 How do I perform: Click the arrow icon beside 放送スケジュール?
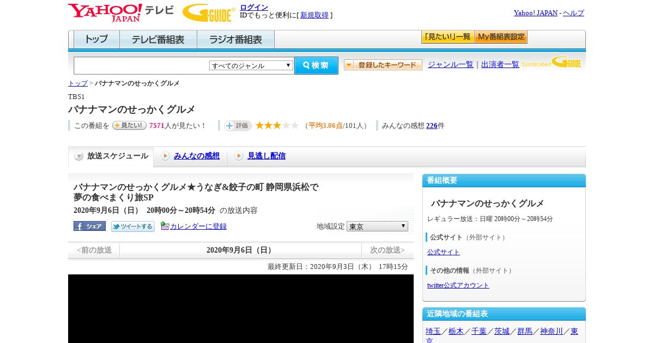pyautogui.click(x=79, y=156)
